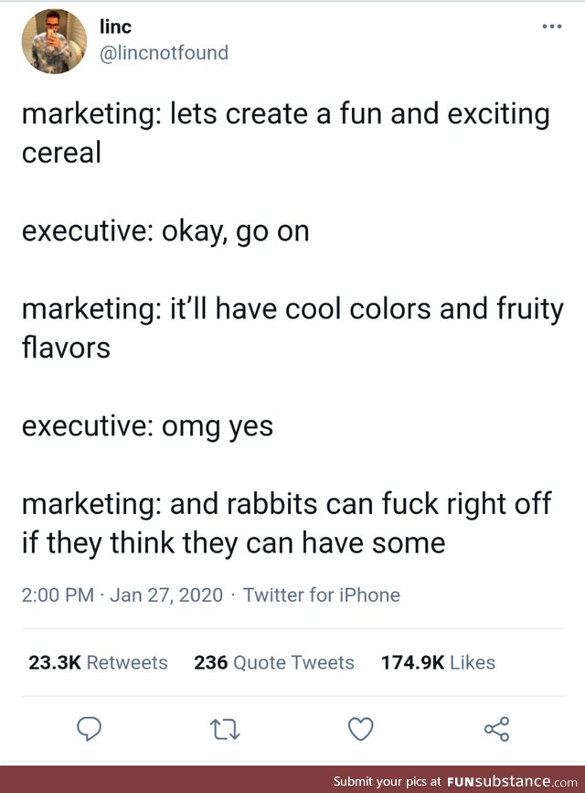Open the share icon below the tweet
Image resolution: width=585 pixels, height=793 pixels.
coord(496,728)
